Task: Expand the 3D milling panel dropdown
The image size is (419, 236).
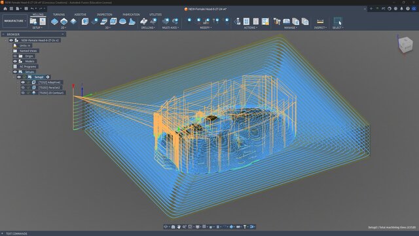Action: coord(108,28)
